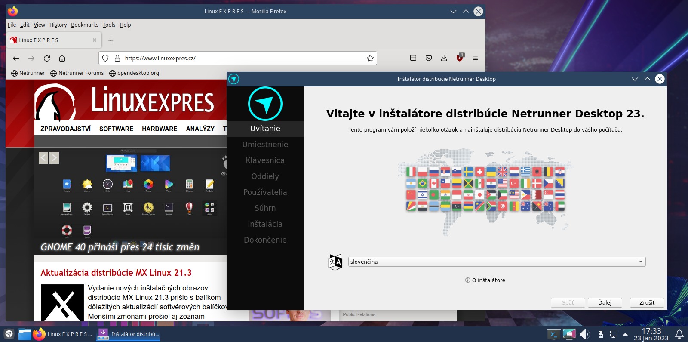The width and height of the screenshot is (688, 342).
Task: Open the Edit menu in Firefox
Action: [x=25, y=25]
